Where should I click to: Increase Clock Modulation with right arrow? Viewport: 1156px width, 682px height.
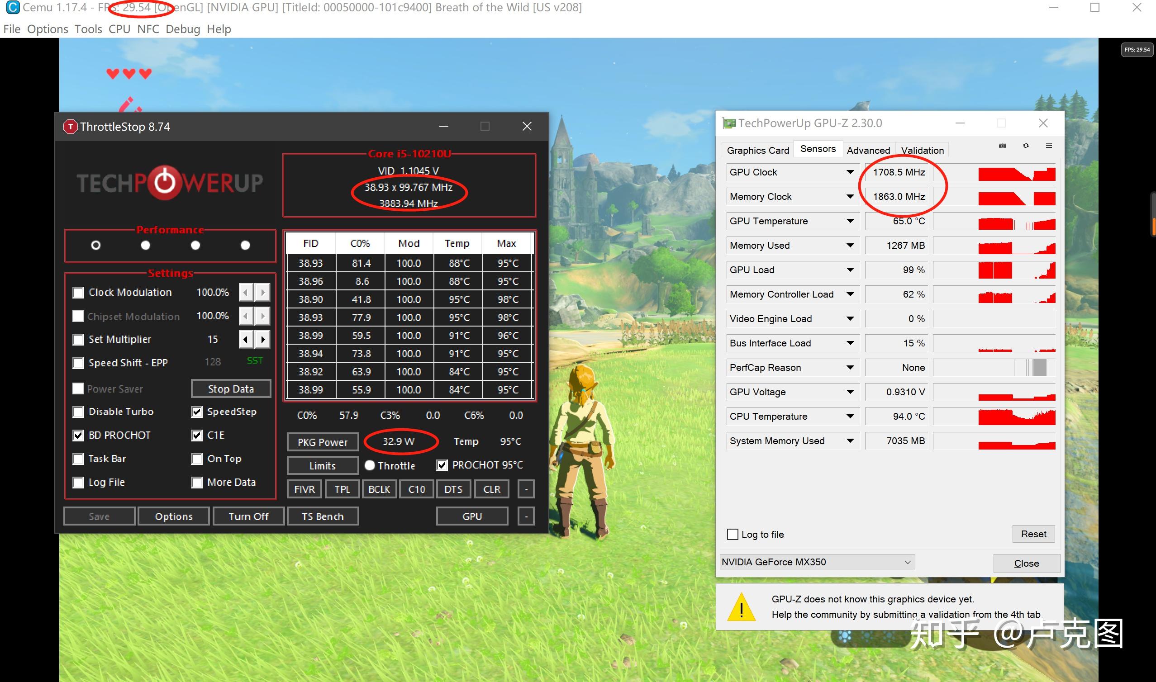(262, 292)
